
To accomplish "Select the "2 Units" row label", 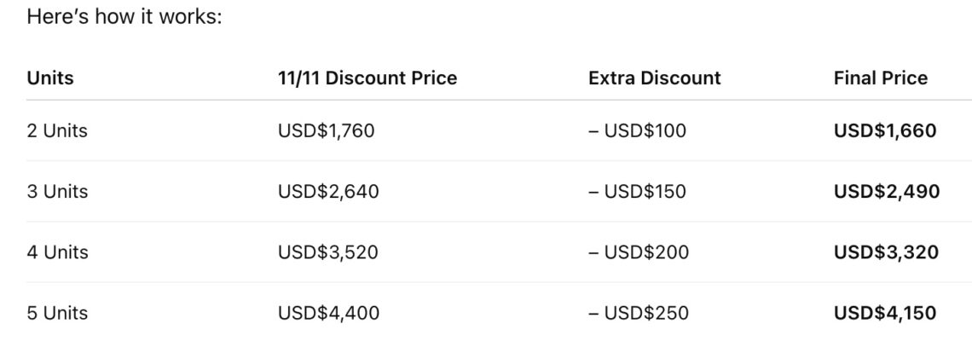I will pos(57,131).
